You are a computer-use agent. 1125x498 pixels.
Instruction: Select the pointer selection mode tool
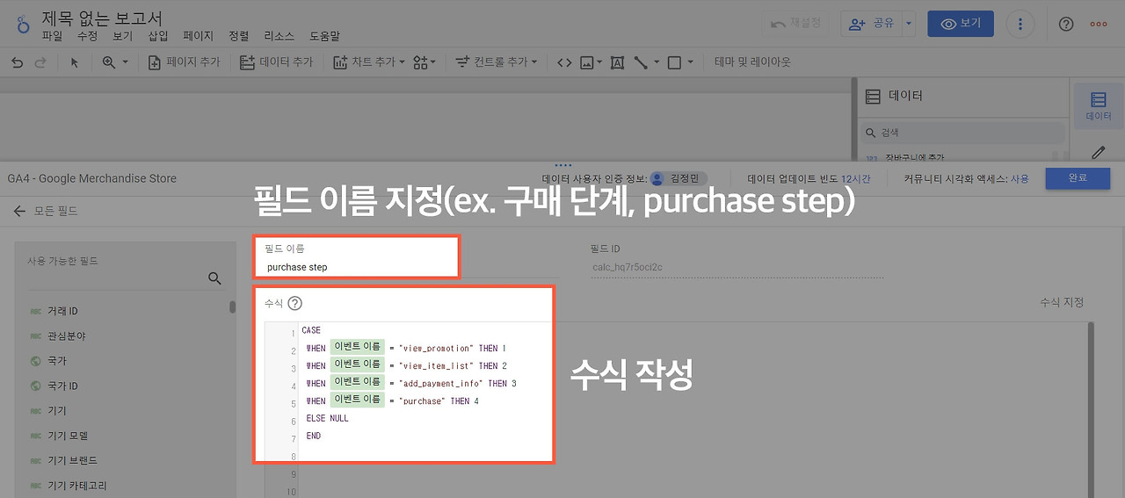(75, 62)
